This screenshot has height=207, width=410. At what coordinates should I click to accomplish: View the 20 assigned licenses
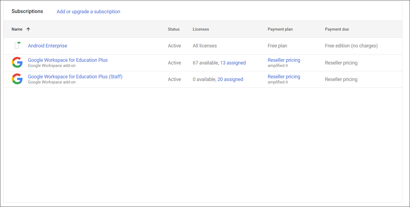(230, 79)
